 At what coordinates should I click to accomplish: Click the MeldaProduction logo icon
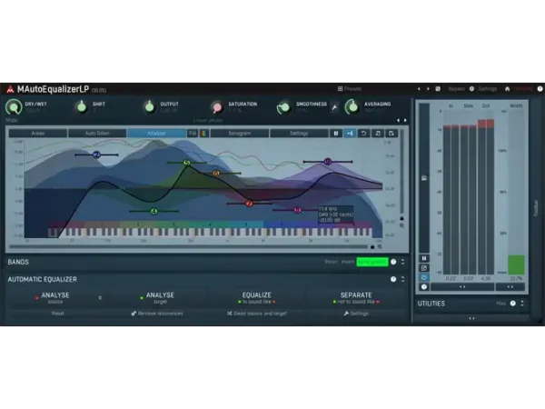pos(10,89)
